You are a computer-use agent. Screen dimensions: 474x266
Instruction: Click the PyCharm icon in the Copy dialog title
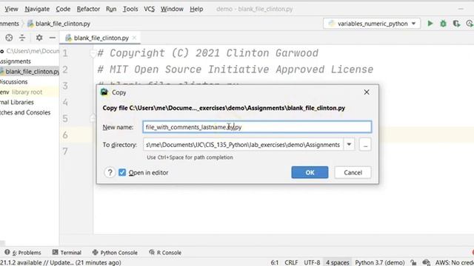(x=104, y=92)
